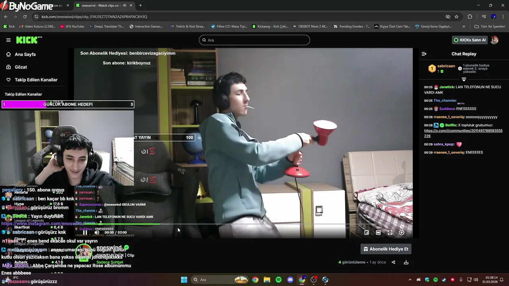Click KICKs Satın Al button

pyautogui.click(x=470, y=40)
